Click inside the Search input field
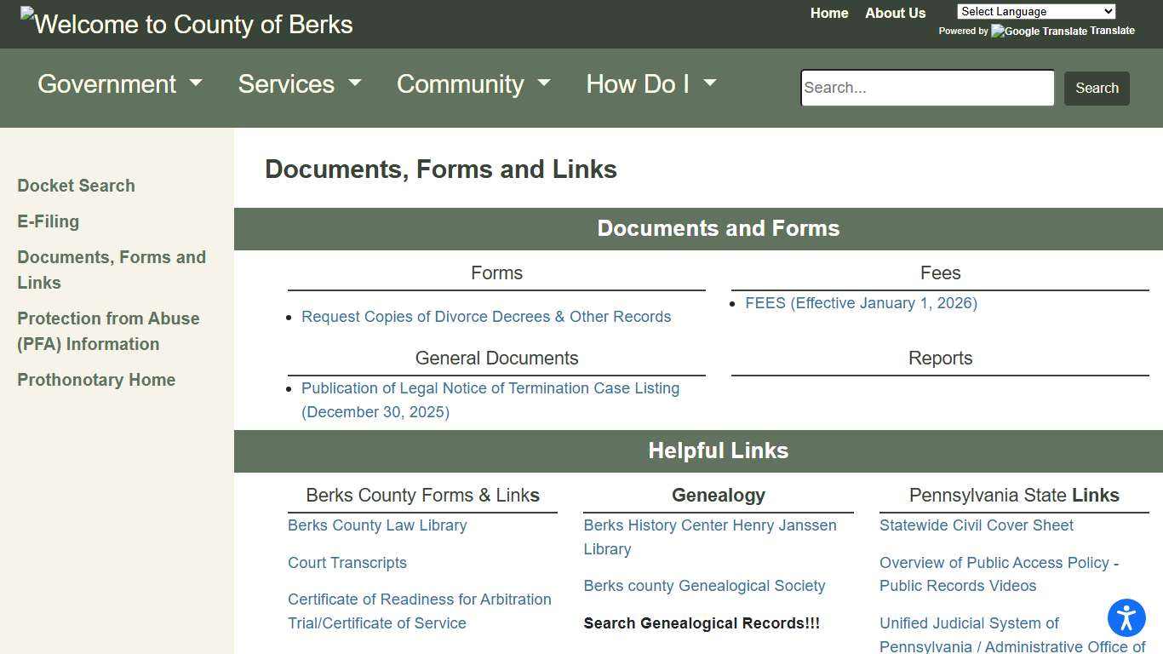This screenshot has height=654, width=1163. click(x=927, y=88)
